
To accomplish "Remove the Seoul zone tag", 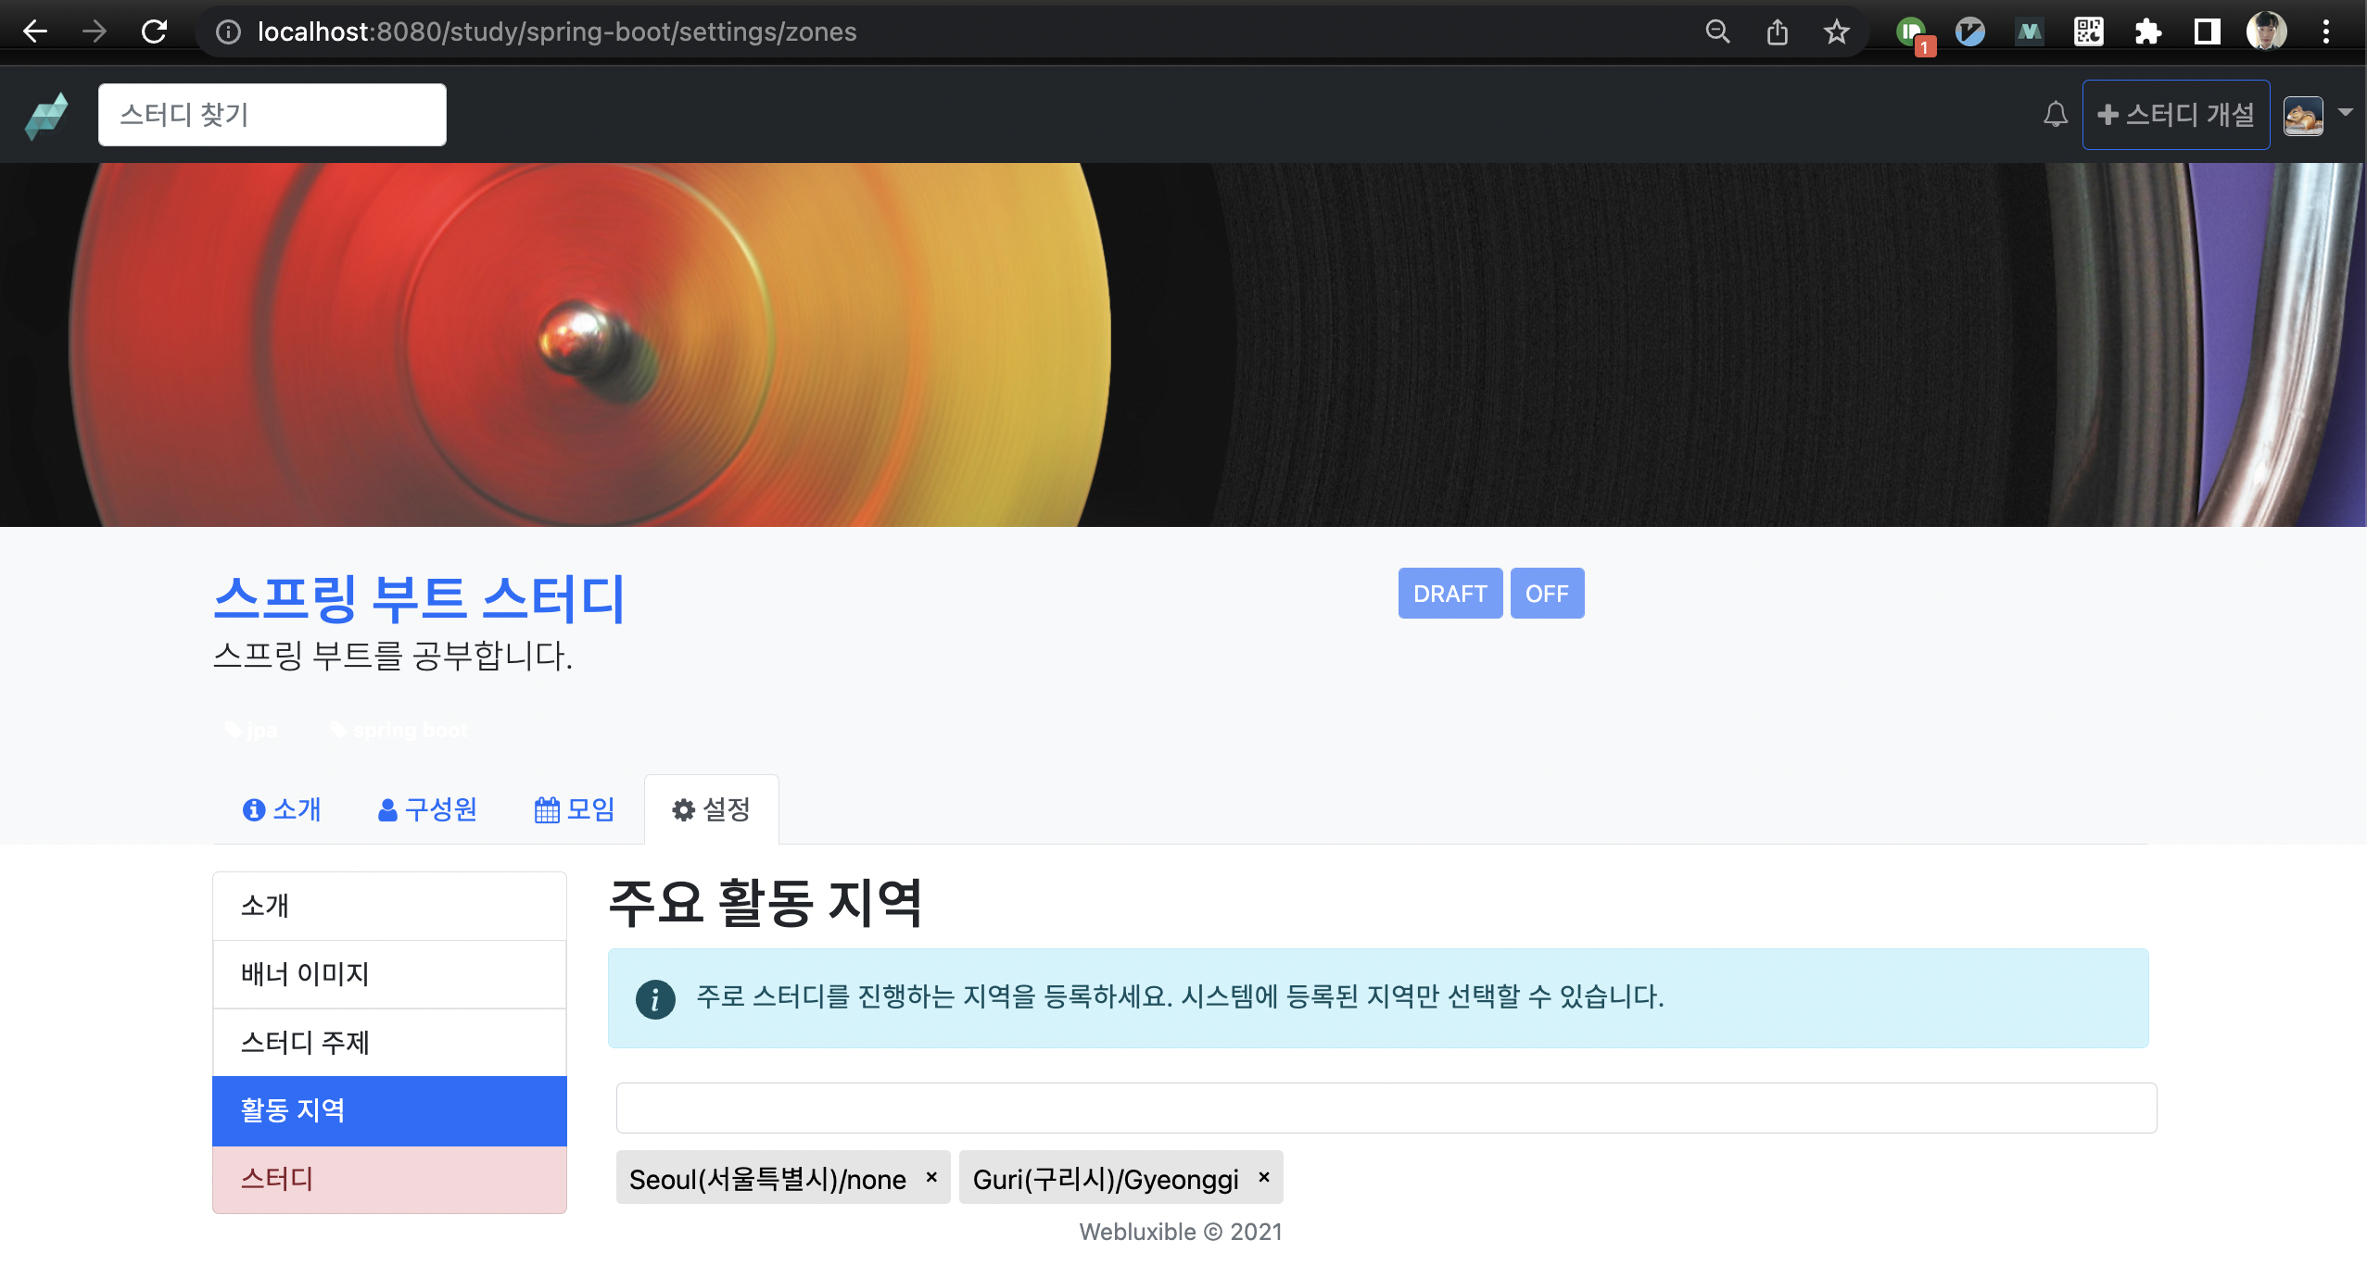I will point(931,1177).
